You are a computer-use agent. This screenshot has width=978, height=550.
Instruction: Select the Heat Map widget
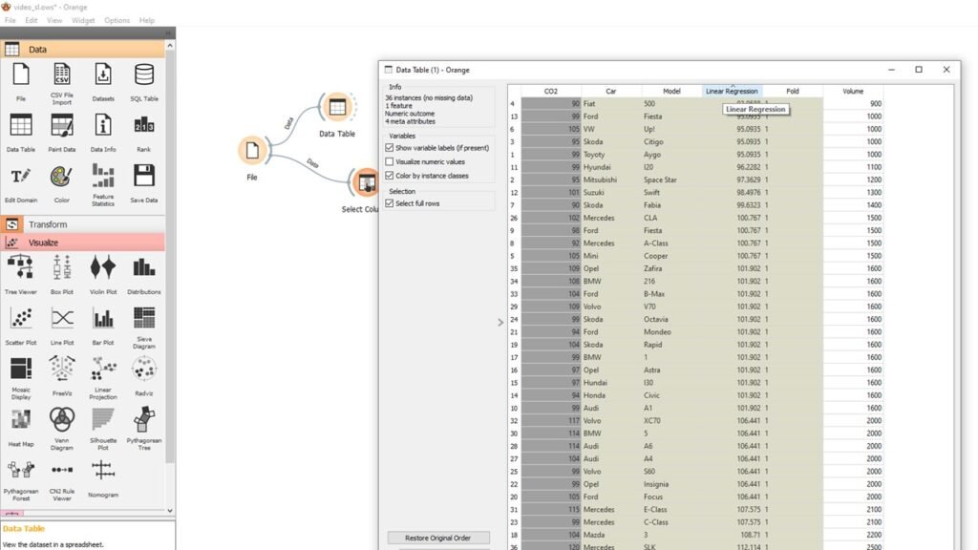coord(21,427)
